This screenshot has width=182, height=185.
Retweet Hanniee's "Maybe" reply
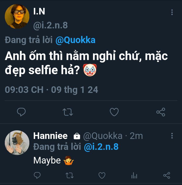point(70,175)
